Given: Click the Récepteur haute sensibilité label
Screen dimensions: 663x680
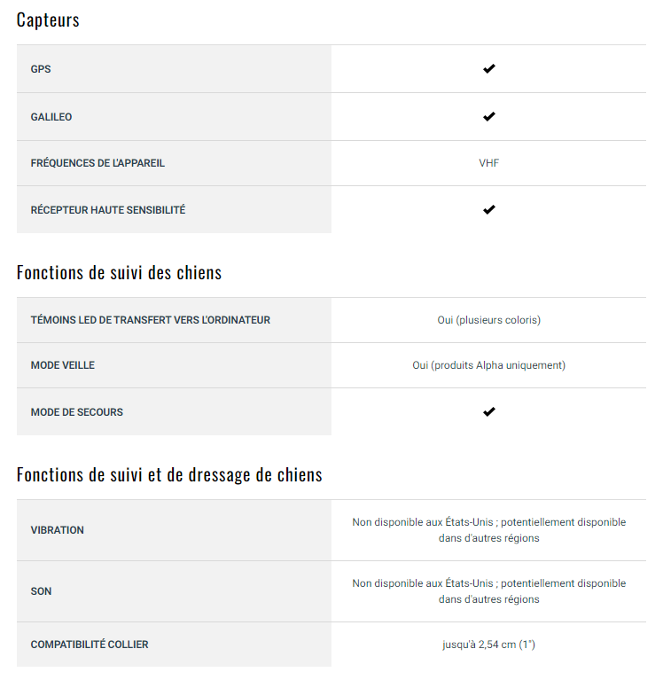Looking at the screenshot, I should click(108, 210).
